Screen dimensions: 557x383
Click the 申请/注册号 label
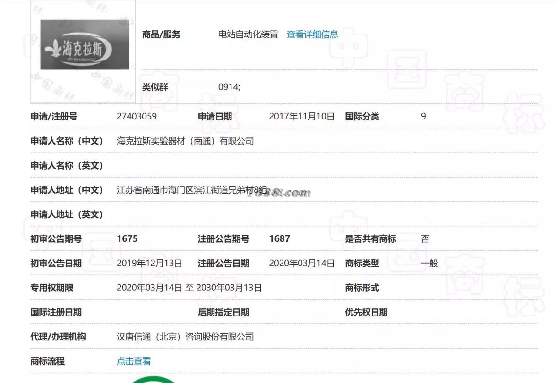pos(54,117)
